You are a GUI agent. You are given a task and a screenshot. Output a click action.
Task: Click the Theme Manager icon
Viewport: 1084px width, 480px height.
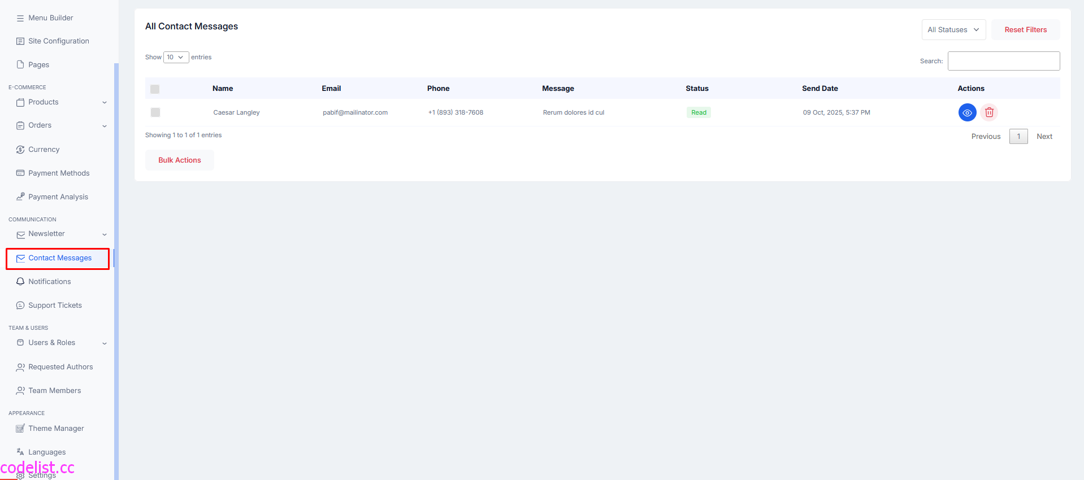pos(20,428)
